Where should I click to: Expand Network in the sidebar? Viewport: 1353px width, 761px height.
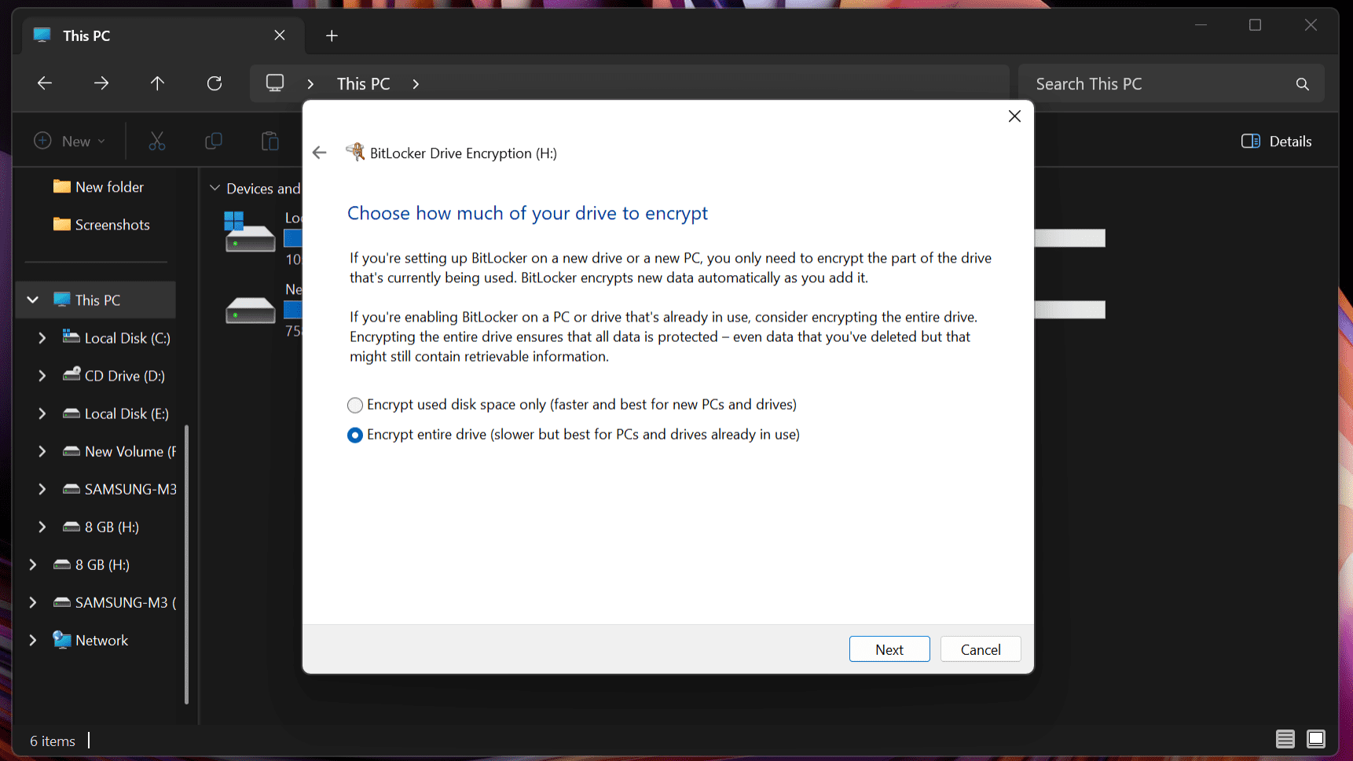click(32, 640)
